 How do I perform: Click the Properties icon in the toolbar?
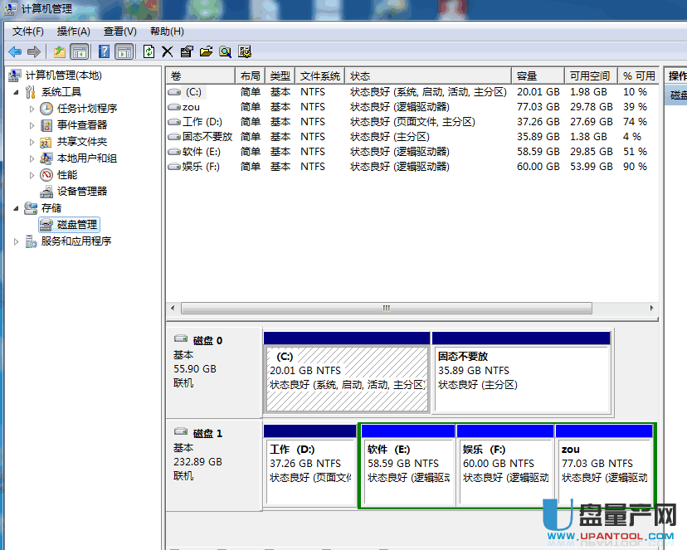[x=187, y=51]
